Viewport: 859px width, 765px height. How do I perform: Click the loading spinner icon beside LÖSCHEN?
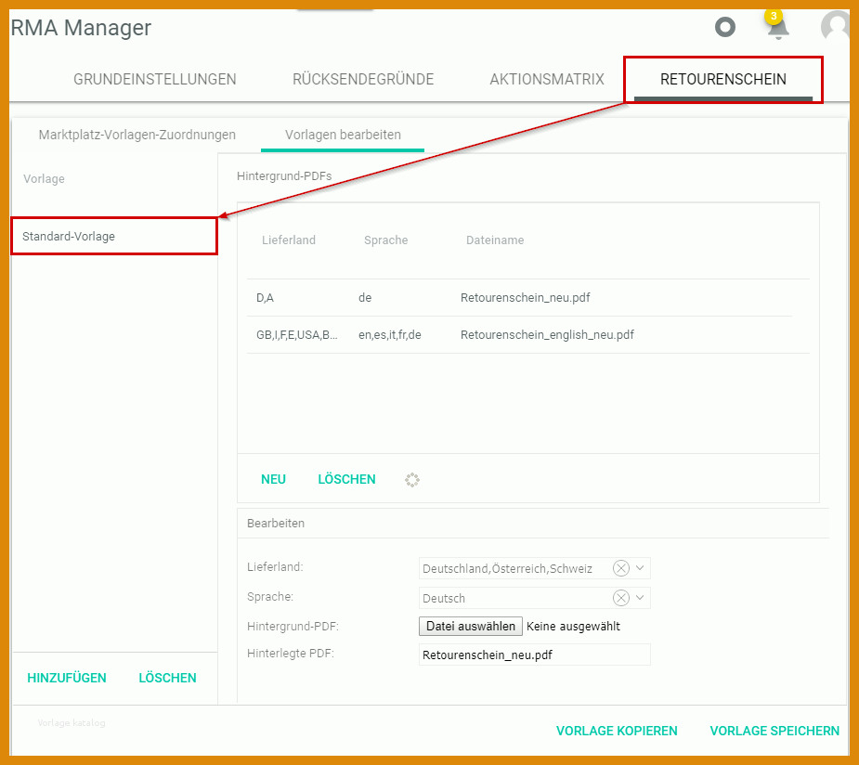(412, 480)
